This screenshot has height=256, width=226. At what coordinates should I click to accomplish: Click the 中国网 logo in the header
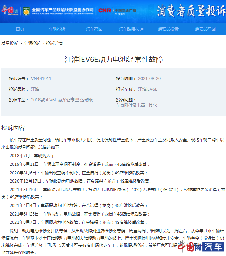(10, 10)
